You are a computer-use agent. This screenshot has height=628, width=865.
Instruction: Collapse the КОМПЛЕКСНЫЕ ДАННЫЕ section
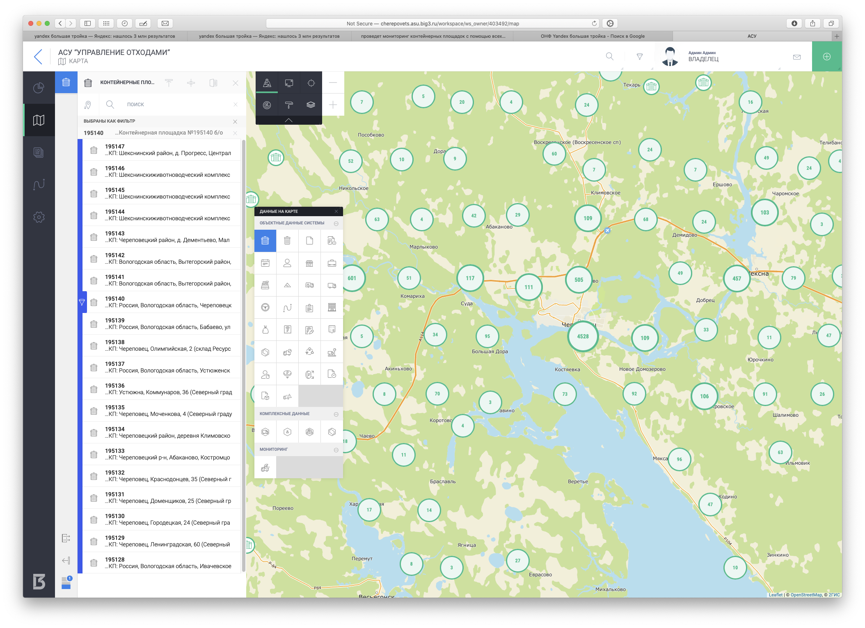336,414
